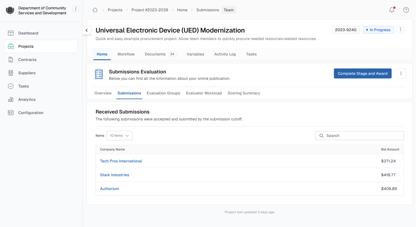
Task: Click the home icon in breadcrumb
Action: pos(95,10)
